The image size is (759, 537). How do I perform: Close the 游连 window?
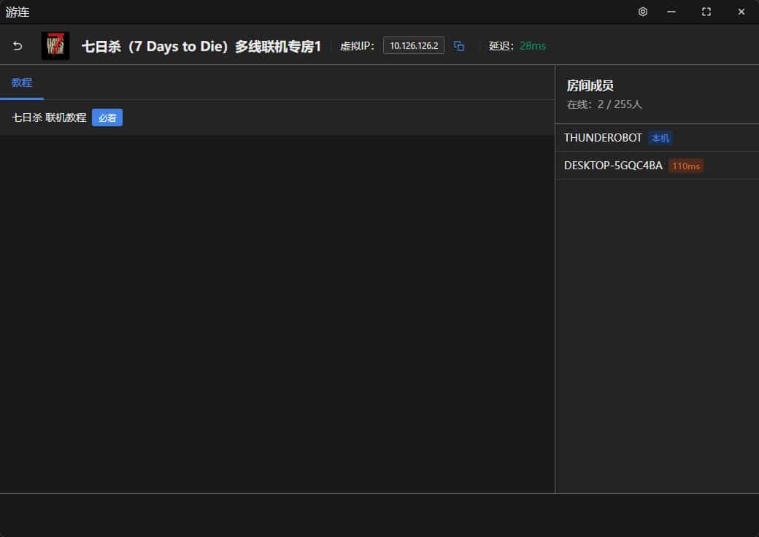pyautogui.click(x=741, y=12)
